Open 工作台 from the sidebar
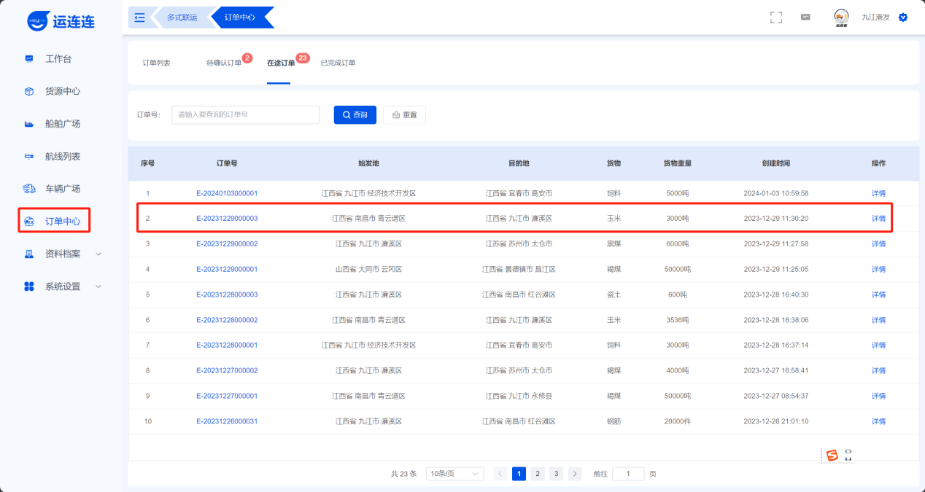The image size is (925, 492). tap(58, 58)
